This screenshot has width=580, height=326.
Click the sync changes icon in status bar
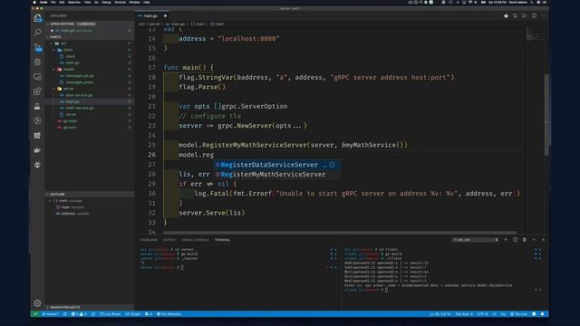point(64,314)
